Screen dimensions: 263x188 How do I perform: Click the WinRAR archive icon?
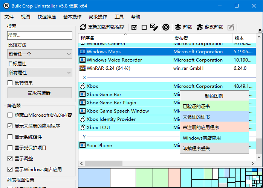pos(83,68)
